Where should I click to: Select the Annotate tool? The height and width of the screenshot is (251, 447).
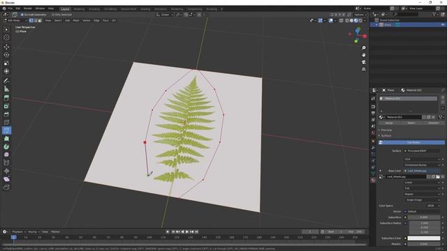click(6, 81)
